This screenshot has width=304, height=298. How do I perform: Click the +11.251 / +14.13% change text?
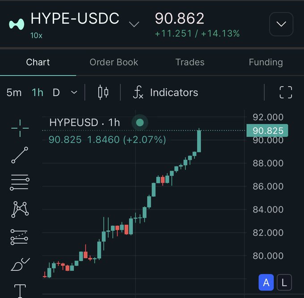click(197, 34)
